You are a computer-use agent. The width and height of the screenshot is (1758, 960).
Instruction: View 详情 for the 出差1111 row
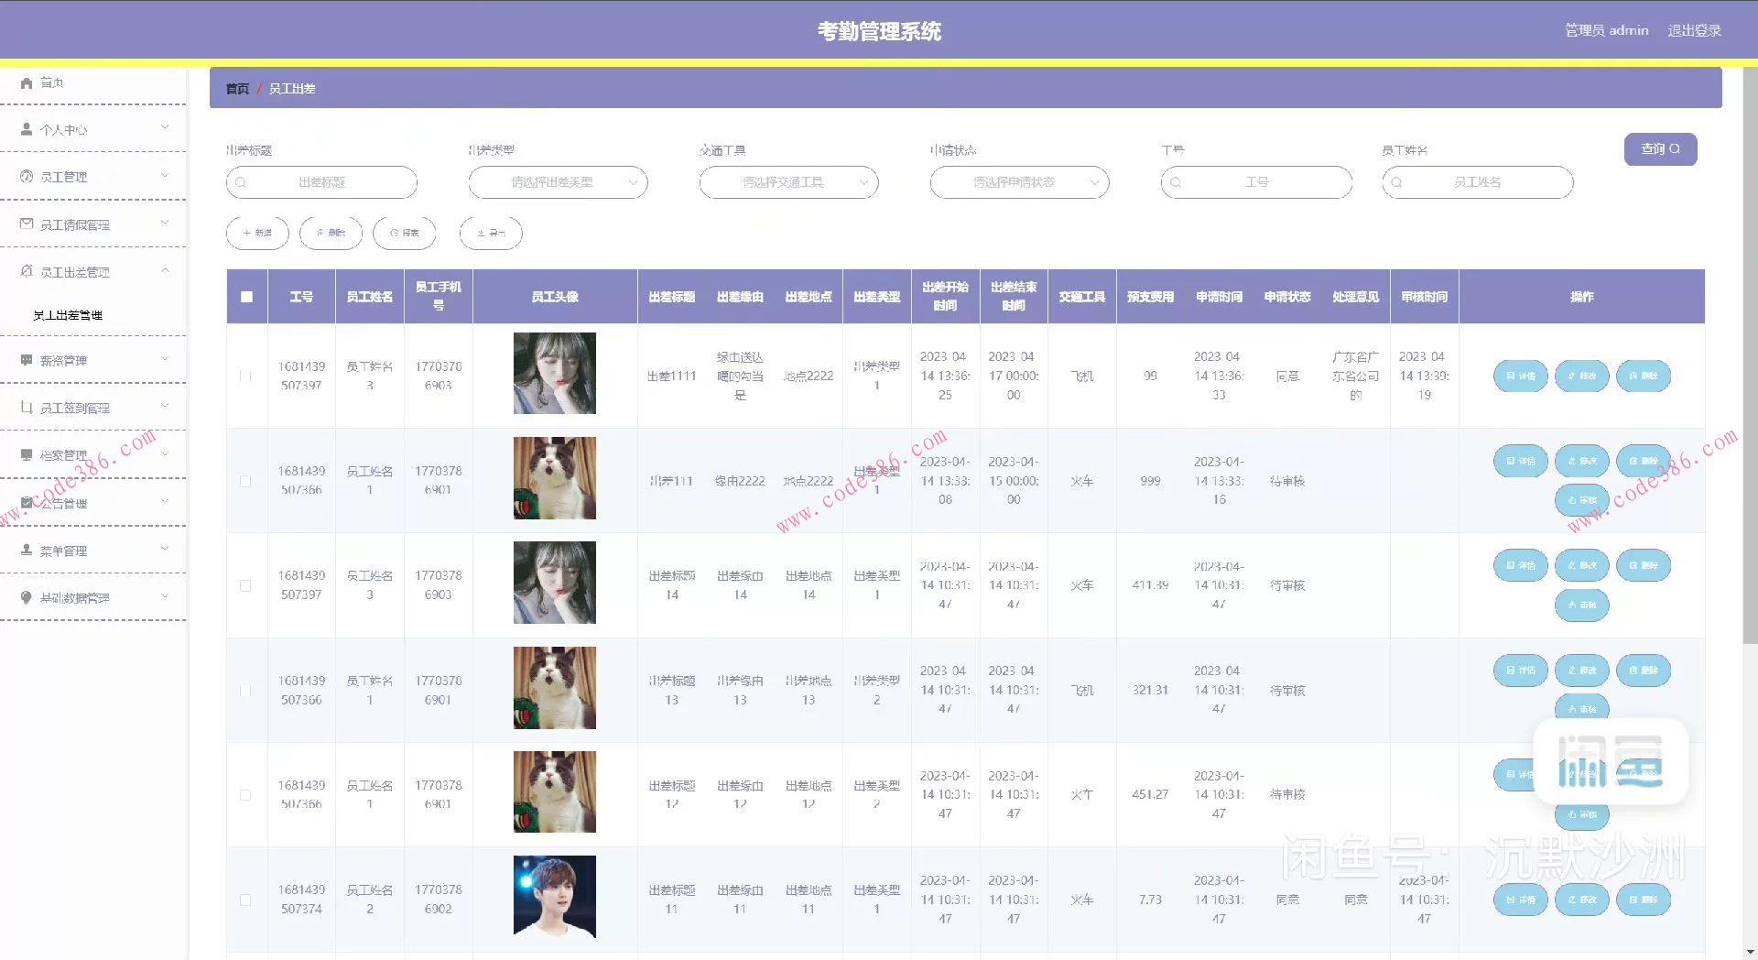click(1521, 376)
